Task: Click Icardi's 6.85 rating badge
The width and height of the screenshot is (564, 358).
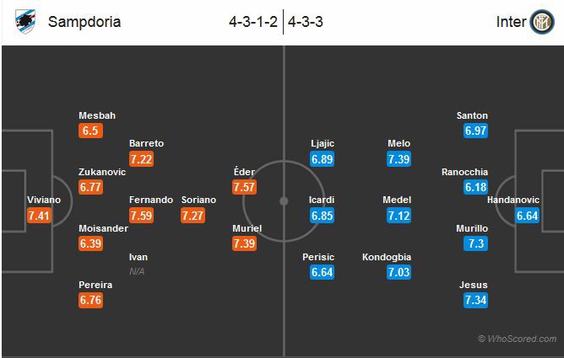Action: coord(323,216)
